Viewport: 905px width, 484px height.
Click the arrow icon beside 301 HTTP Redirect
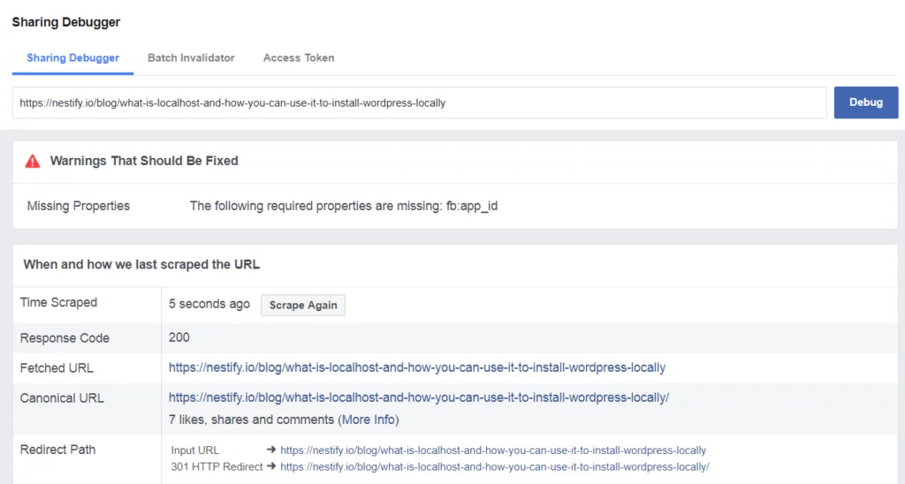[270, 466]
